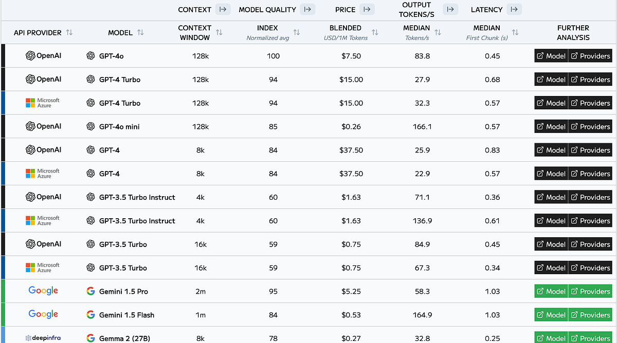Open the OUTPUT TOKENS/S navigation arrow

pos(450,9)
